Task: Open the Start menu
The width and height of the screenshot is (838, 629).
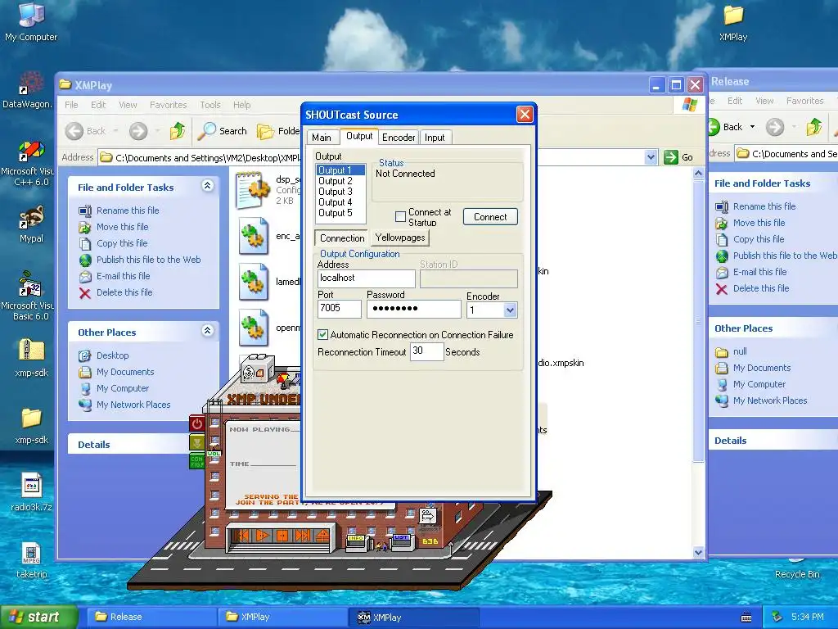Action: pos(38,617)
